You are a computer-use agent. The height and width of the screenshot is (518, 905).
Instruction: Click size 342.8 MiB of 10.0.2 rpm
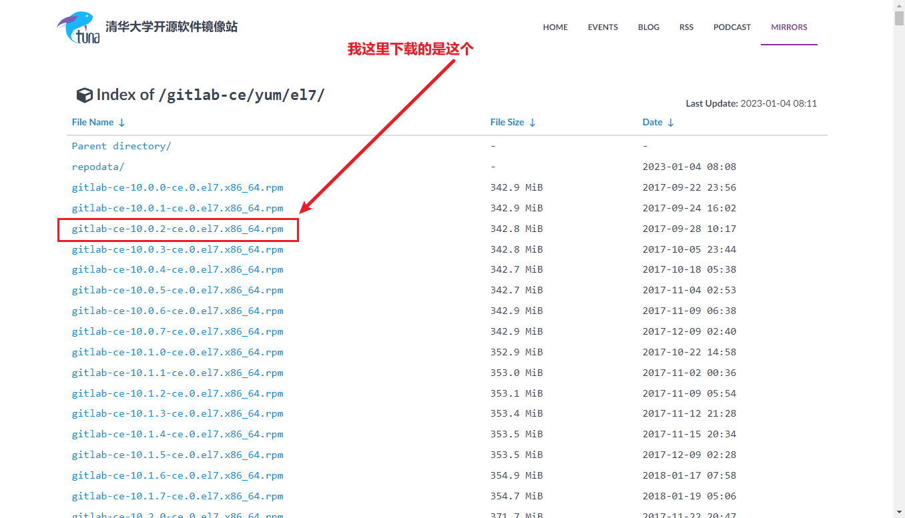pyautogui.click(x=517, y=229)
